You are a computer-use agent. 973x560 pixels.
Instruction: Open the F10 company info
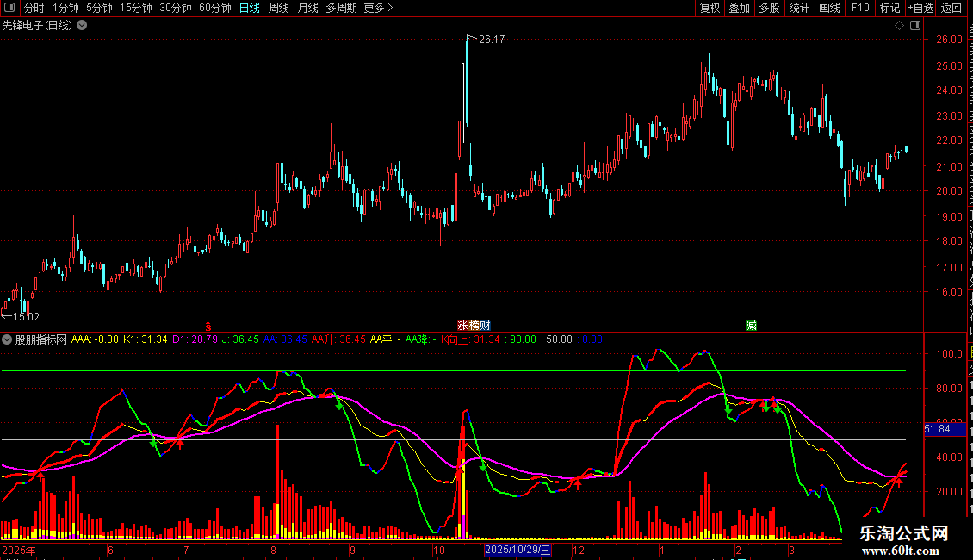tap(860, 8)
